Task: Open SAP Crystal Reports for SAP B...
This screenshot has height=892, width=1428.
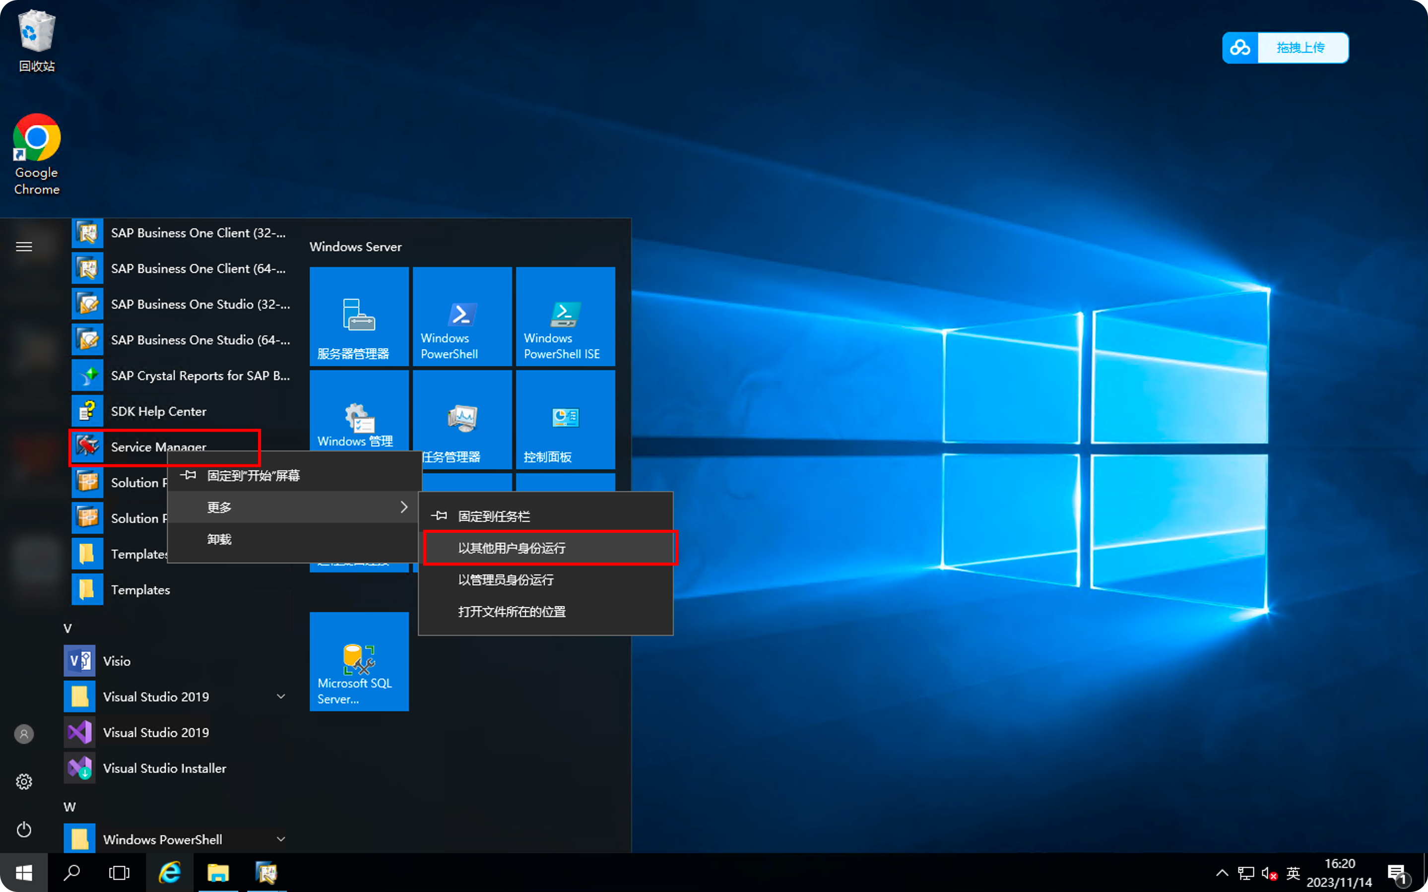Action: click(x=181, y=376)
